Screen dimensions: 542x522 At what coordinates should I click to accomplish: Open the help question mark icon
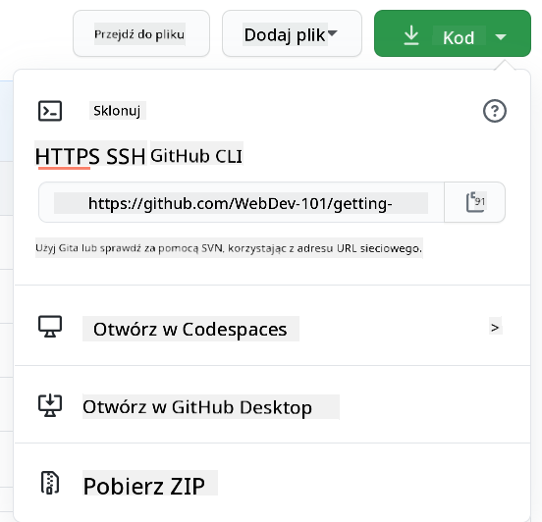[x=495, y=111]
